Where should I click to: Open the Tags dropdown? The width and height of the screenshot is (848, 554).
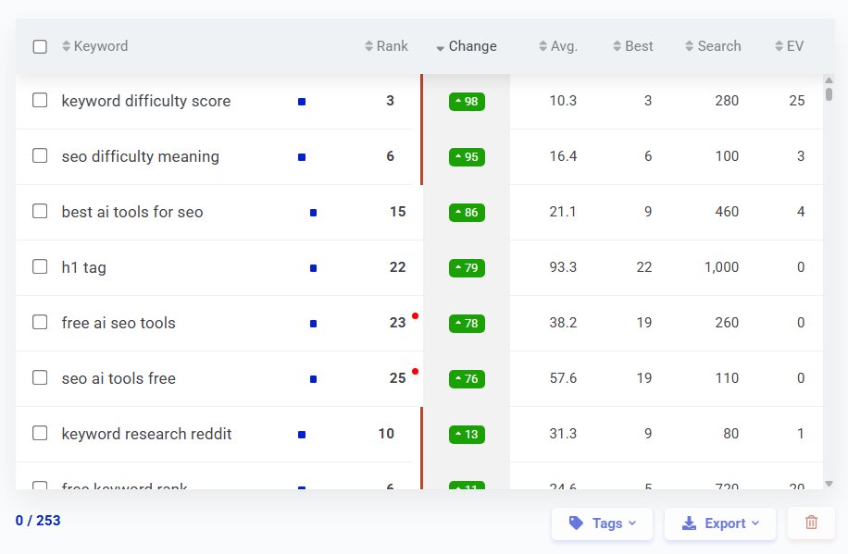tap(602, 523)
